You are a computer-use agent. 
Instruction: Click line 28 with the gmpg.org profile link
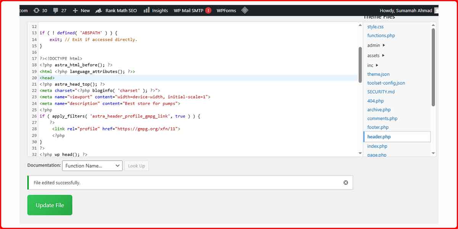click(x=116, y=129)
